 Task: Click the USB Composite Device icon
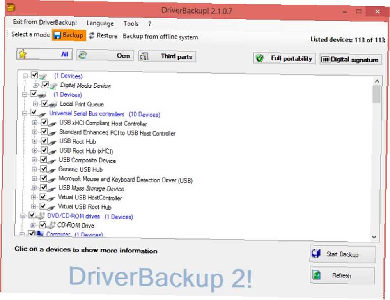pyautogui.click(x=51, y=161)
